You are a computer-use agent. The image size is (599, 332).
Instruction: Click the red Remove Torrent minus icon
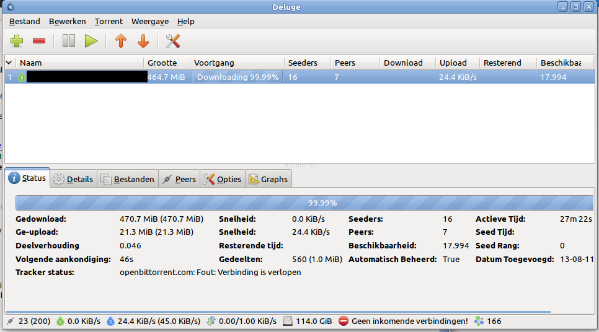pyautogui.click(x=39, y=41)
